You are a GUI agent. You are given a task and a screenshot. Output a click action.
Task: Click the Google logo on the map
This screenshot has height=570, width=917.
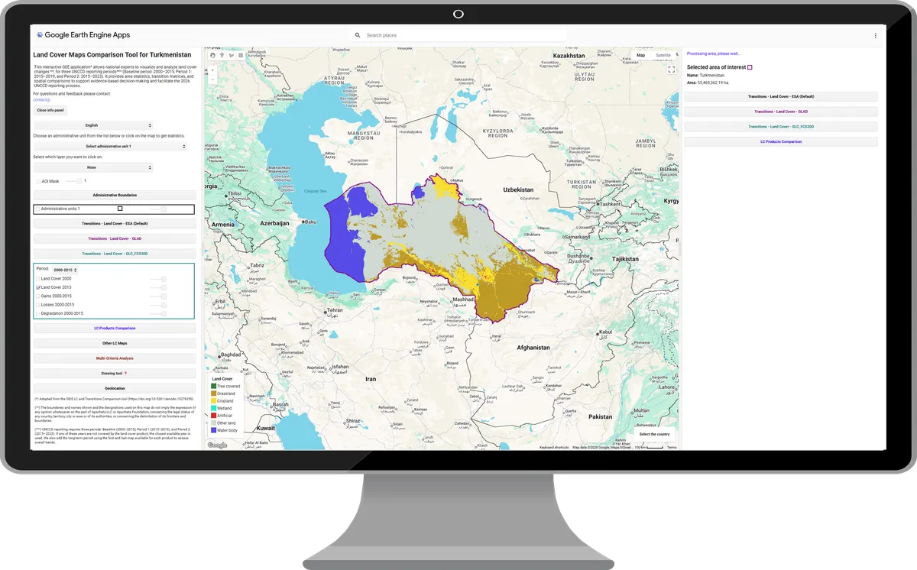[x=217, y=445]
